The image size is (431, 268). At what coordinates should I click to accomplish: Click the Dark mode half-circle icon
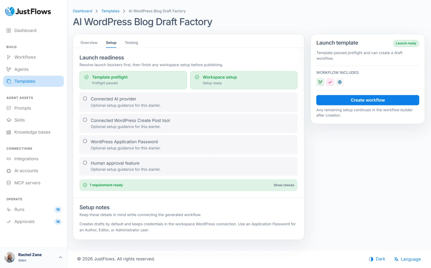tap(371, 259)
